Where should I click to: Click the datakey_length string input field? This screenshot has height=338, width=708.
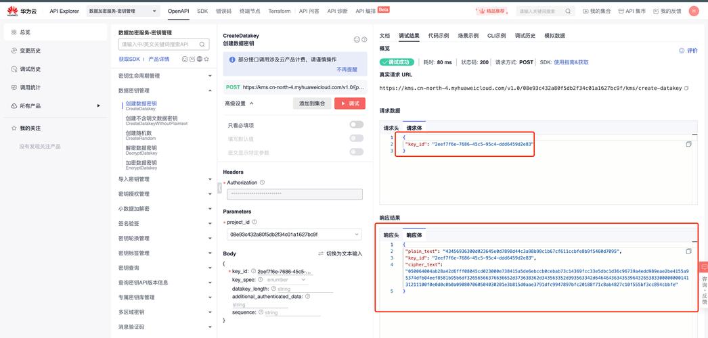(x=305, y=289)
